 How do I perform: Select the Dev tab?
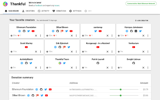[88, 11]
